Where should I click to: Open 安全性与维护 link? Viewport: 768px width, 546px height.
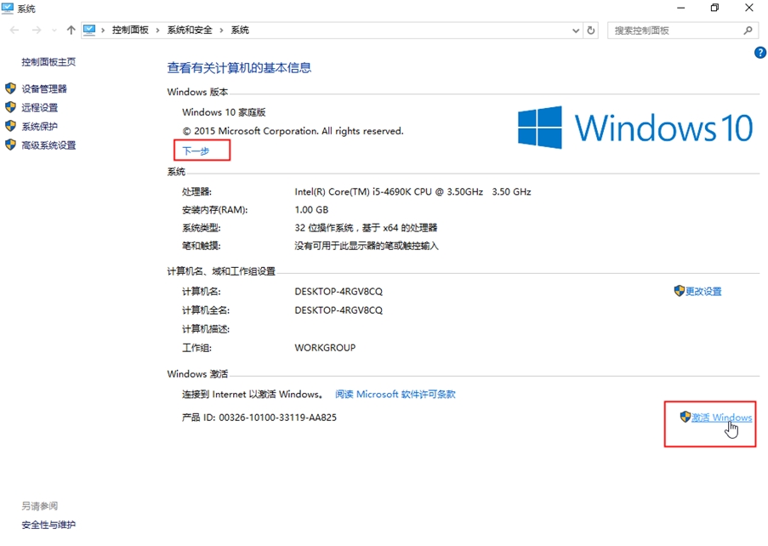tap(48, 525)
